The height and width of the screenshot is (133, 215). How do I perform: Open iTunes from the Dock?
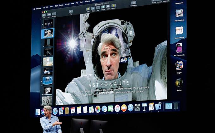tap(117, 108)
